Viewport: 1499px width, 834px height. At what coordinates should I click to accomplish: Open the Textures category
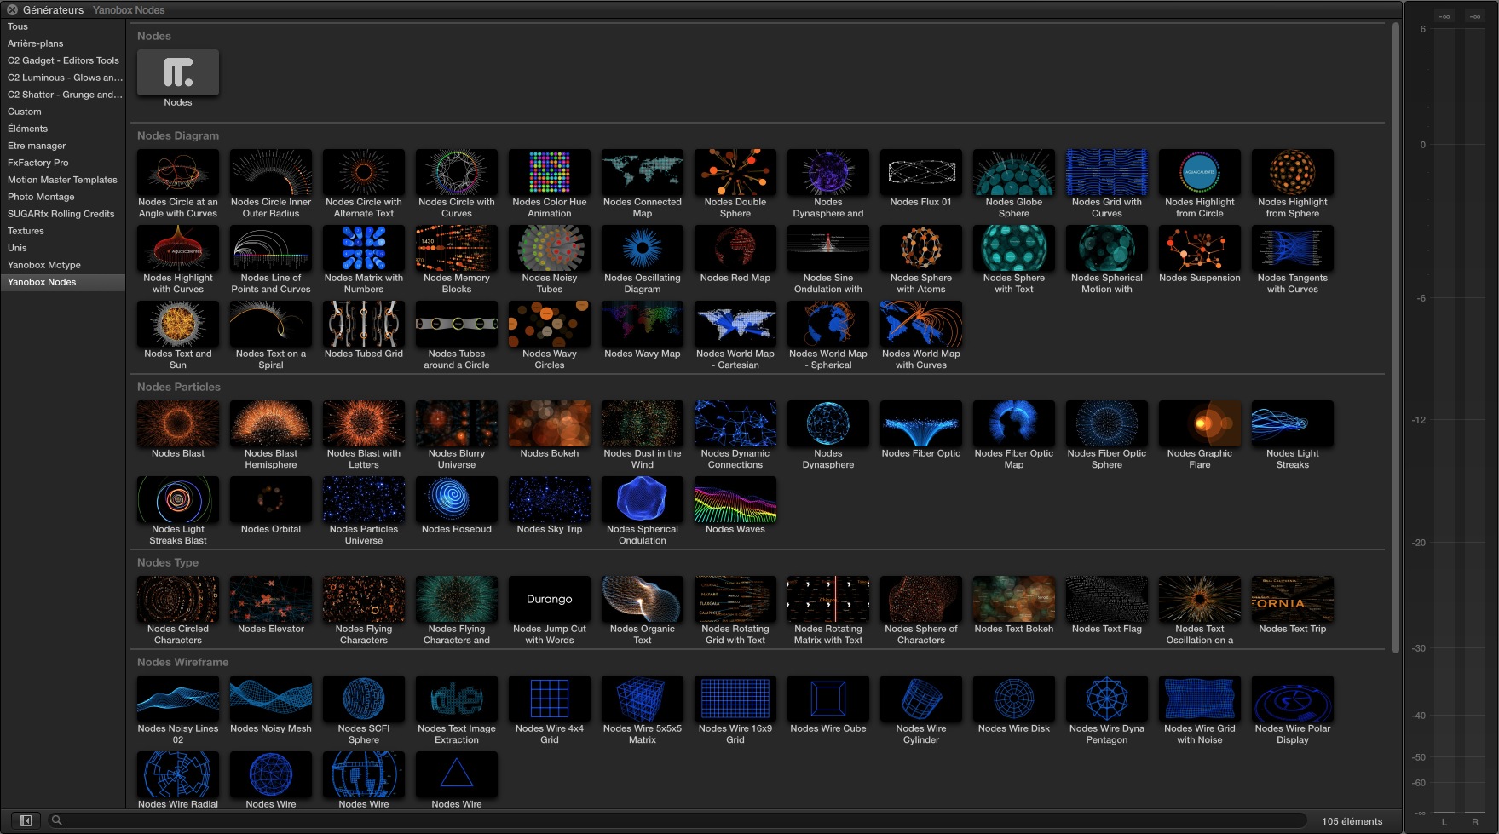(x=26, y=231)
